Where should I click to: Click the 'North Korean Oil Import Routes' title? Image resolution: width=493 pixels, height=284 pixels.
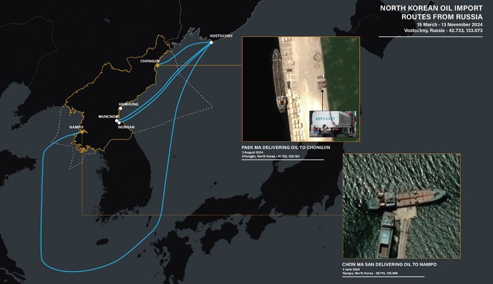pyautogui.click(x=431, y=12)
